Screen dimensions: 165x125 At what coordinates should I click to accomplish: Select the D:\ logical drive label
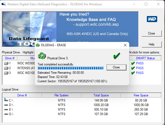point(11,105)
